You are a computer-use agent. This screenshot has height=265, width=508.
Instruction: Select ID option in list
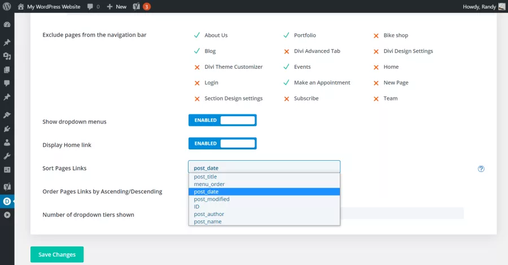point(264,206)
